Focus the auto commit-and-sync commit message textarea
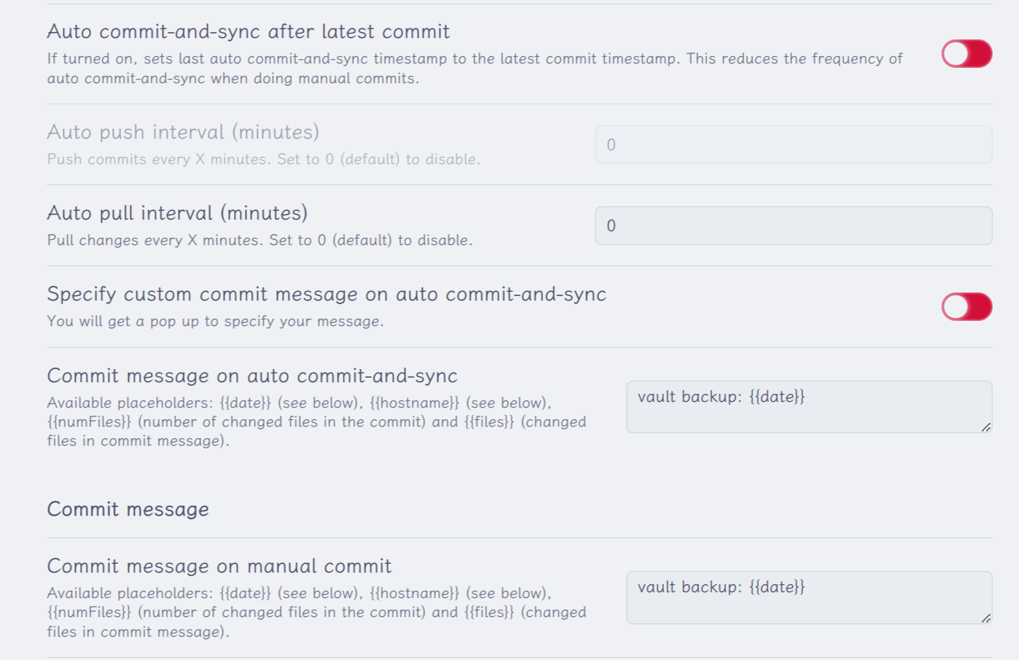Screen dimensions: 1019x660 (x=808, y=407)
